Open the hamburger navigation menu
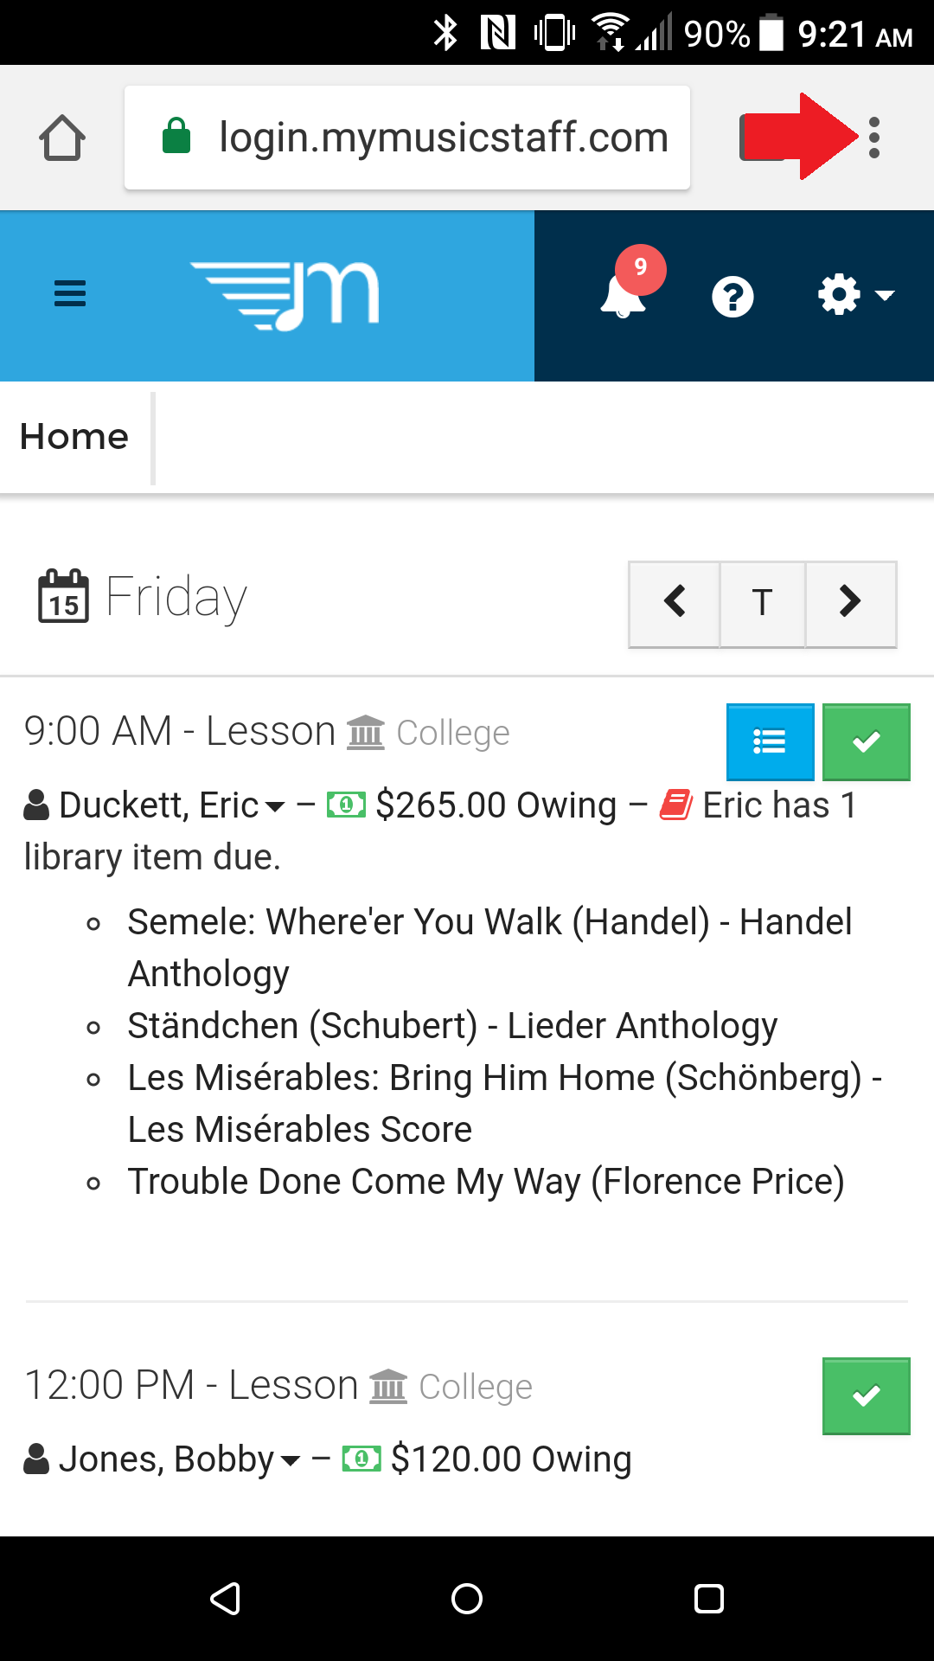934x1661 pixels. [70, 294]
